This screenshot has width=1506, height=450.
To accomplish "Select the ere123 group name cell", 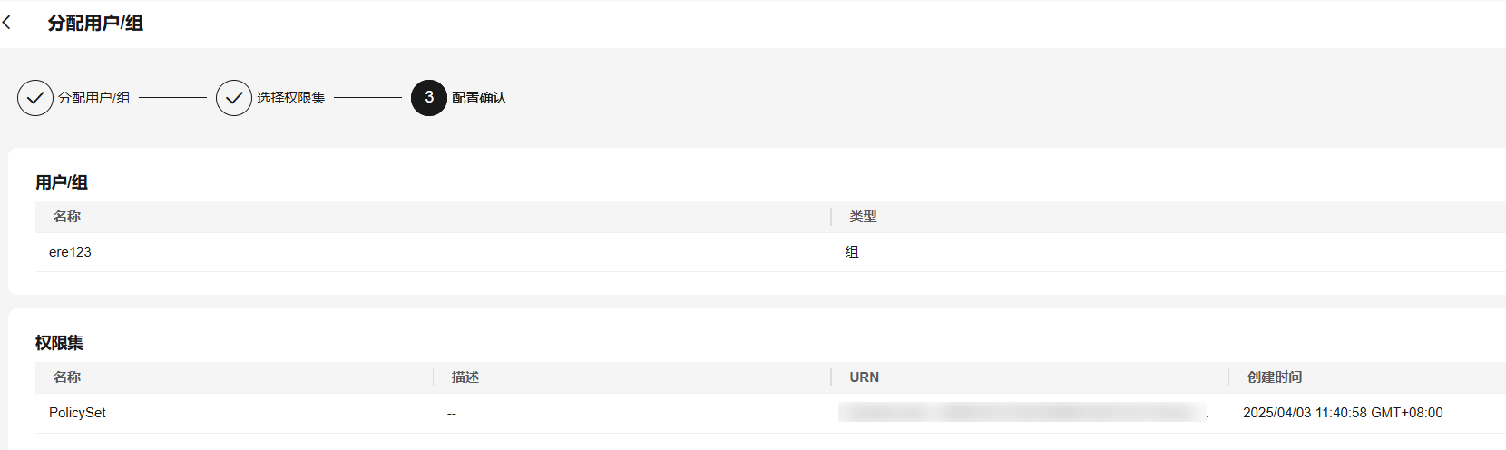I will point(70,252).
